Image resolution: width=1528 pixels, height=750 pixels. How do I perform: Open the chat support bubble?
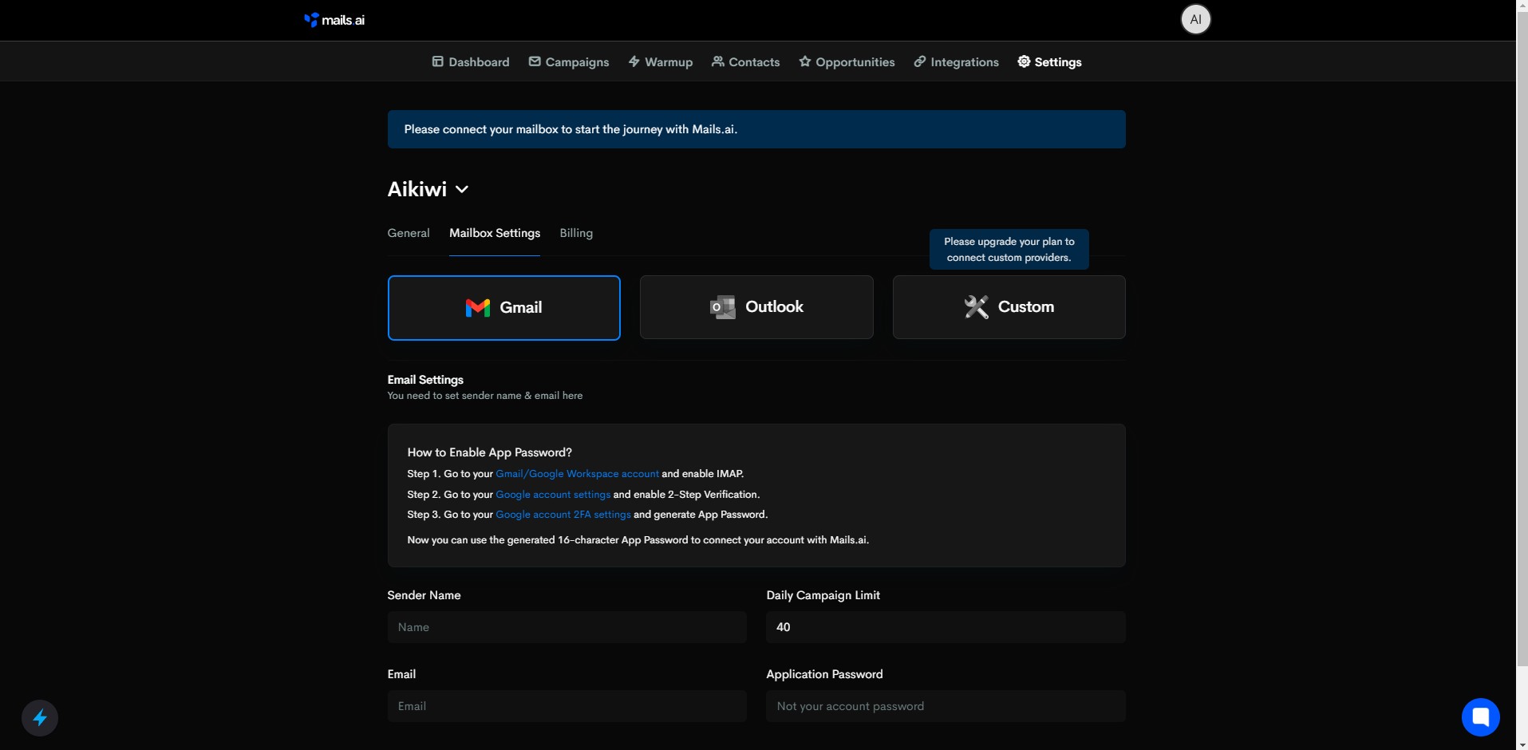click(x=1480, y=717)
